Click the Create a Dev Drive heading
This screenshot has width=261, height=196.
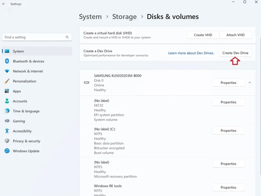tap(98, 51)
